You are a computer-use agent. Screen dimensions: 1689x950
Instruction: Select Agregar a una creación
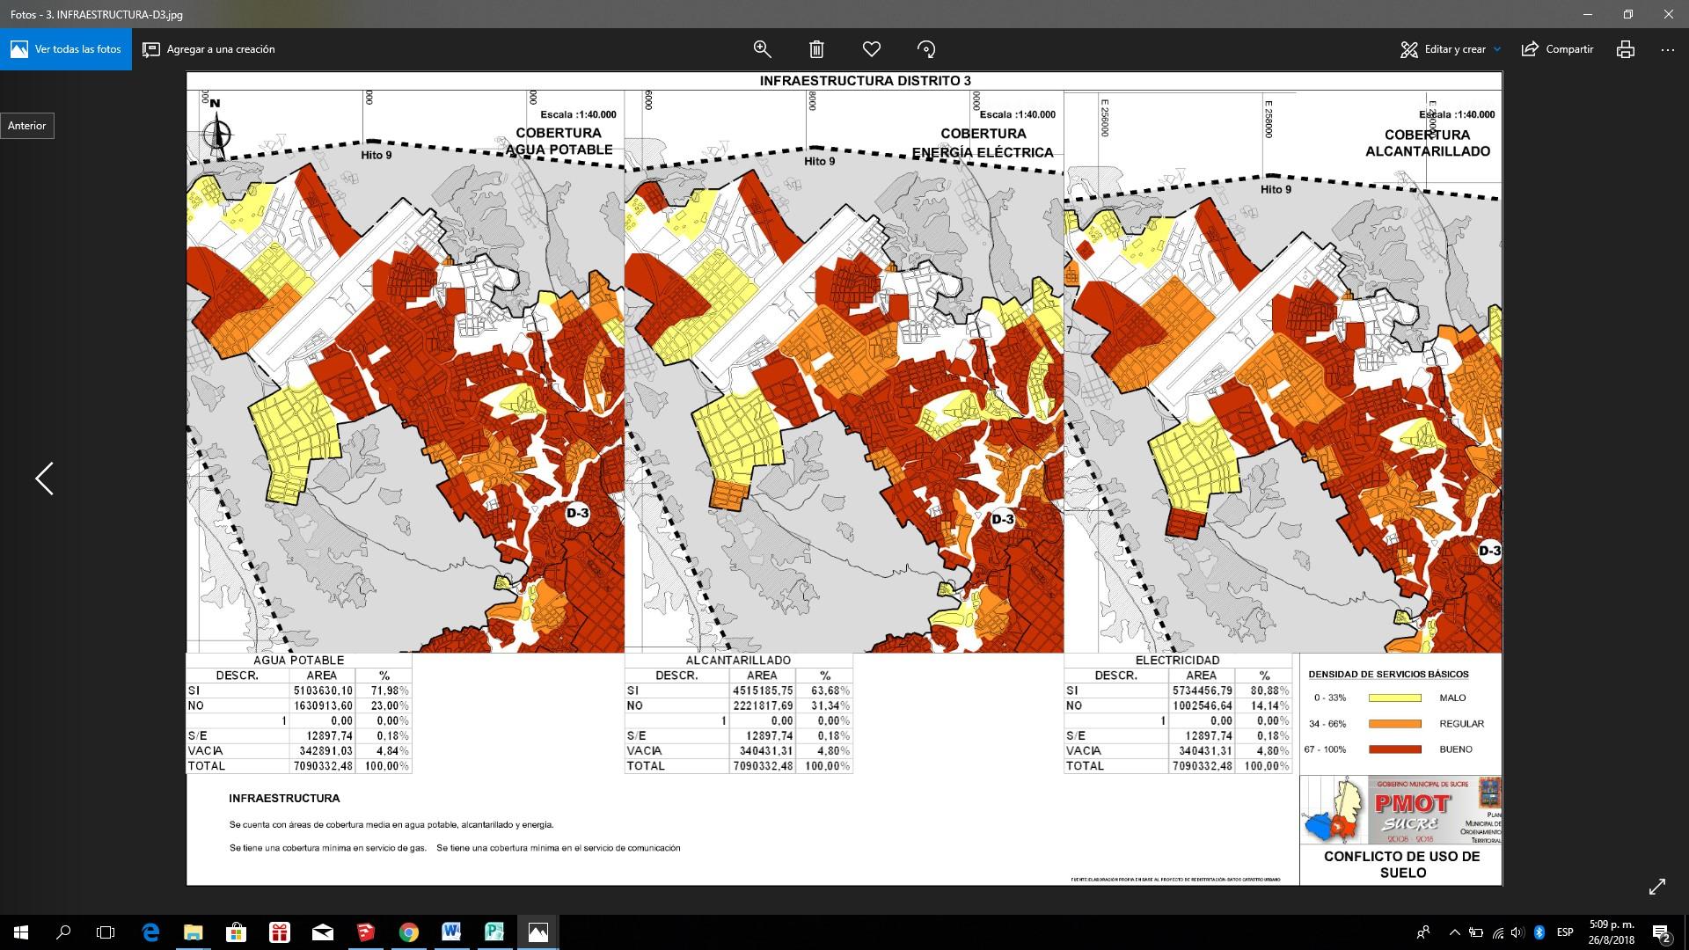click(x=208, y=49)
